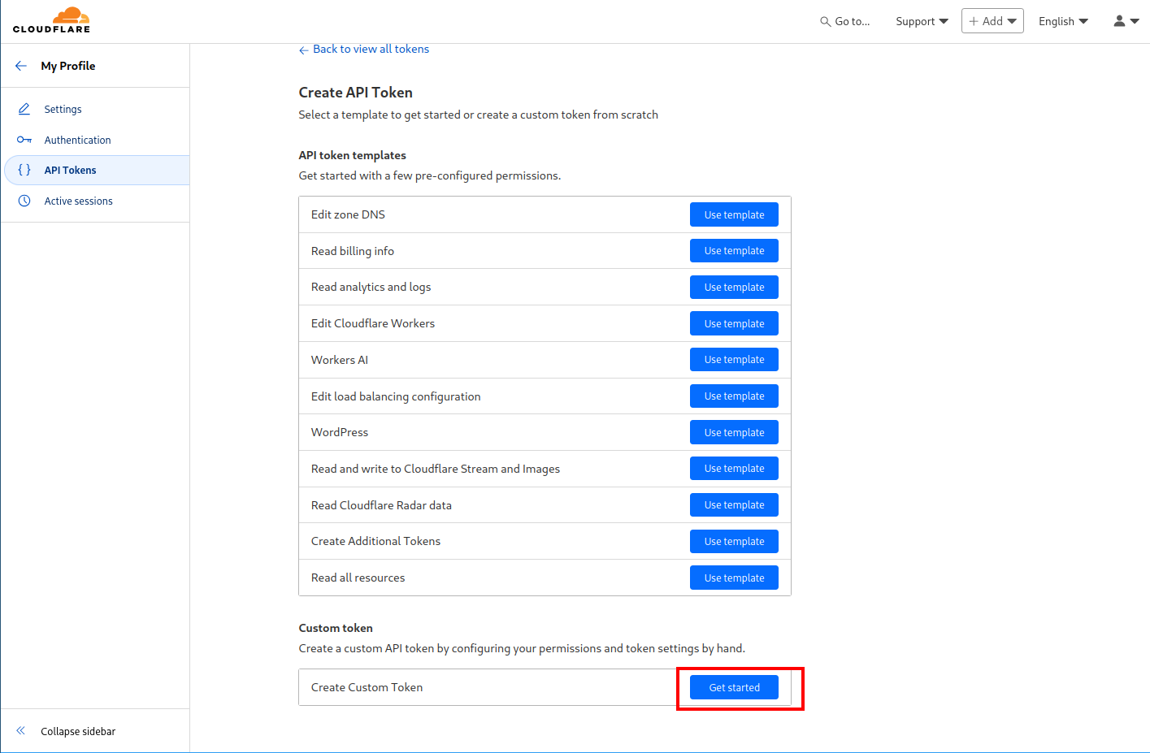Click the API Tokens braces icon

pyautogui.click(x=24, y=170)
